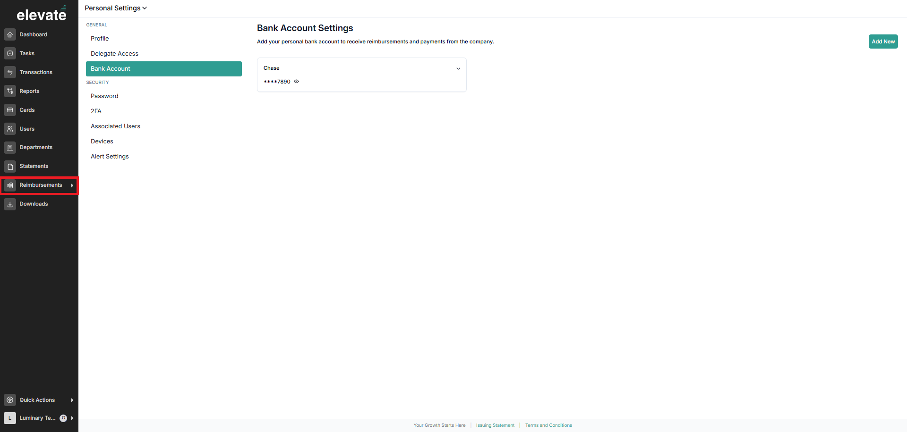This screenshot has height=432, width=907.
Task: Open the Statements document icon
Action: coord(10,166)
